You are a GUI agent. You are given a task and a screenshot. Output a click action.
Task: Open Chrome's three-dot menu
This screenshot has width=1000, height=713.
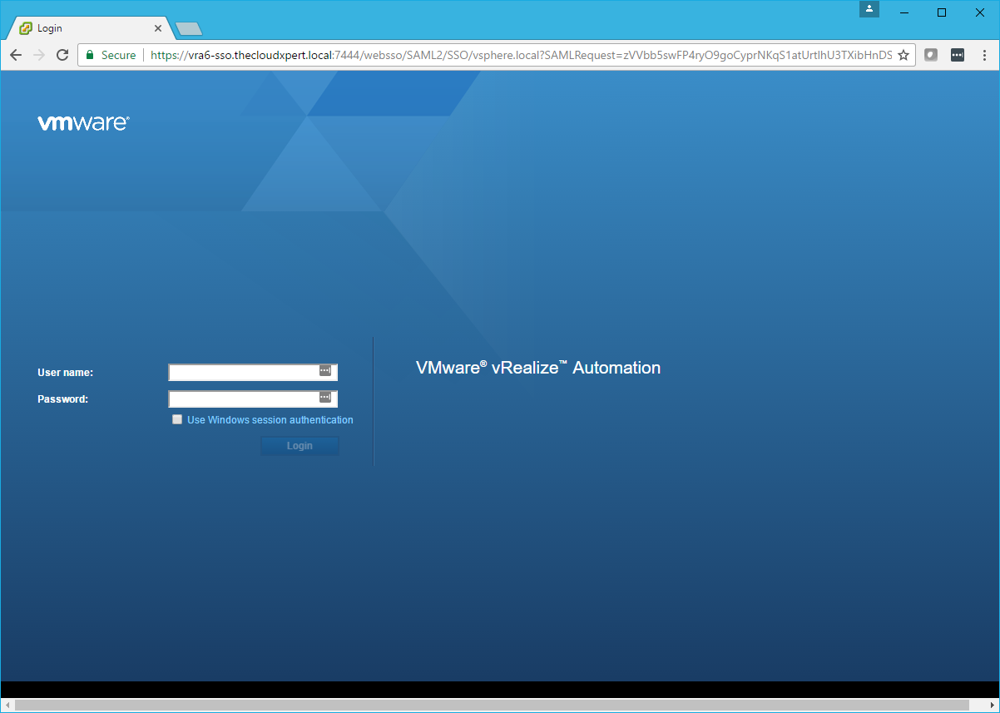(x=983, y=55)
